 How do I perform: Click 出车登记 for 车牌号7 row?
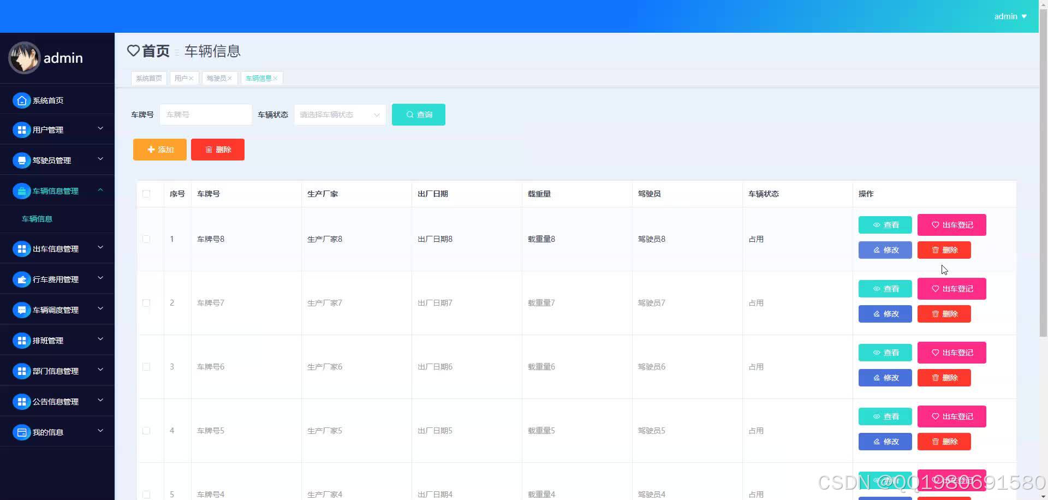coord(952,289)
